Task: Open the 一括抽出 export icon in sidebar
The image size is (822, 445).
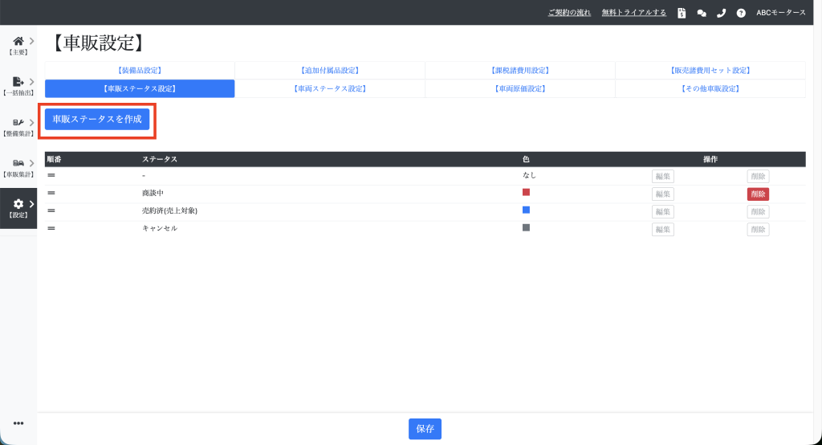Action: click(x=18, y=82)
